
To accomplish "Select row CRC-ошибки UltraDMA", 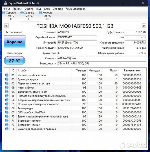I will [x=73, y=112].
